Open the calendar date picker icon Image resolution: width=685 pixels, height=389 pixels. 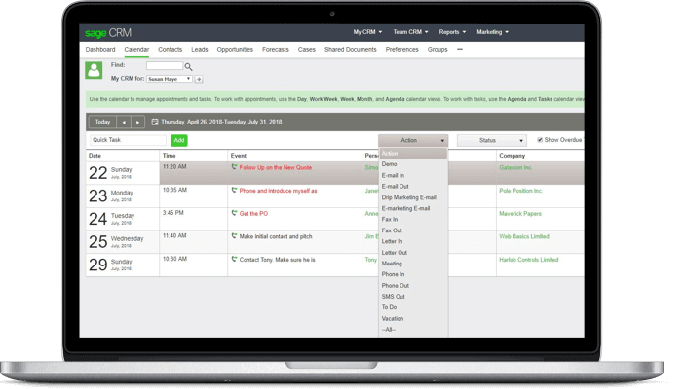(155, 123)
